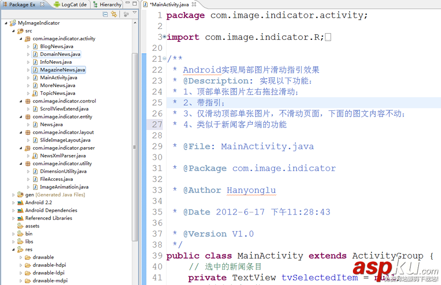Select the bin folder
The width and height of the screenshot is (441, 285).
29,234
